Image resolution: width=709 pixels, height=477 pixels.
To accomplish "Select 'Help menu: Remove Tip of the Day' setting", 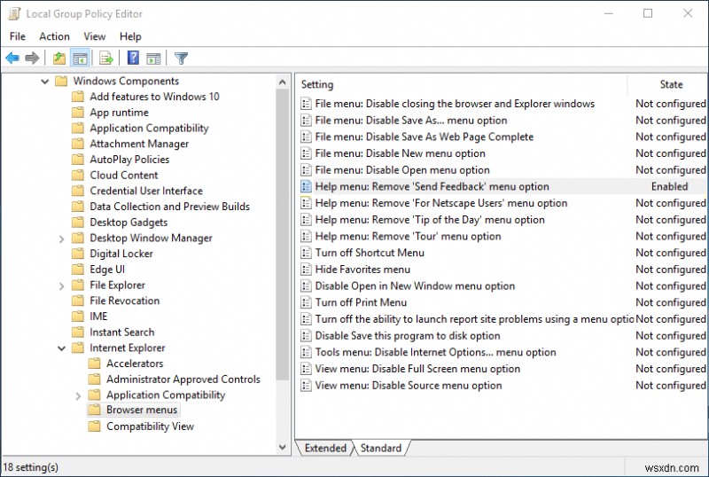I will tap(430, 220).
